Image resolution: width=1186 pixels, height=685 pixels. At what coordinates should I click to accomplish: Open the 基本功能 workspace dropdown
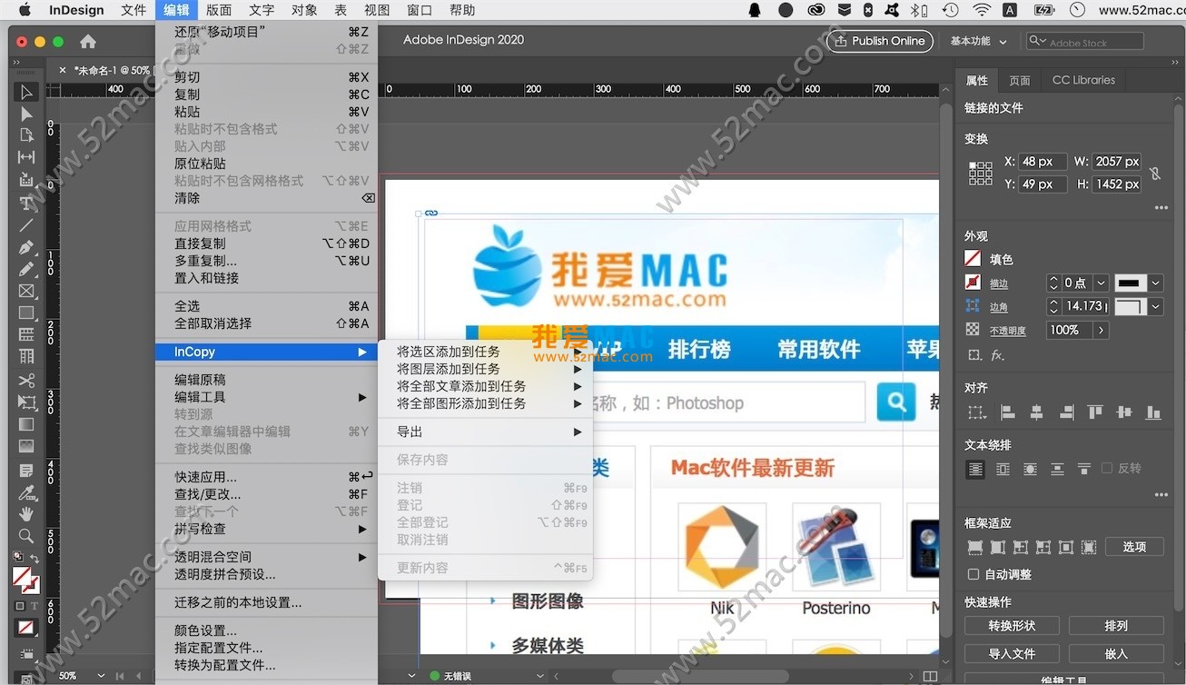click(978, 41)
